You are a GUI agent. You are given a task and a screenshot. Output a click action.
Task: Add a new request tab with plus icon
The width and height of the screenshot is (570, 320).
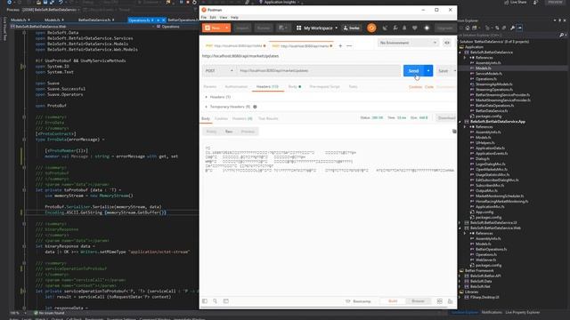tap(340, 46)
